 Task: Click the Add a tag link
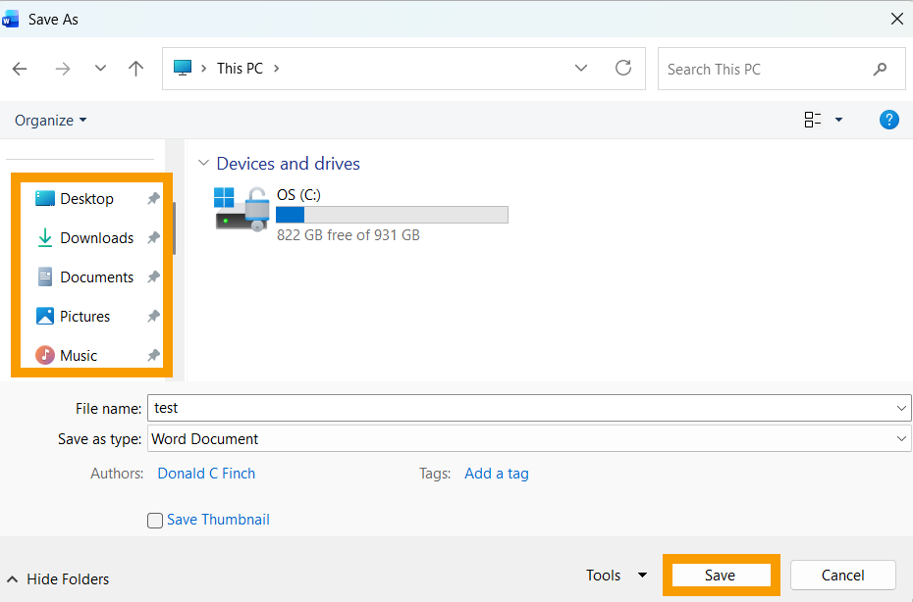point(497,474)
